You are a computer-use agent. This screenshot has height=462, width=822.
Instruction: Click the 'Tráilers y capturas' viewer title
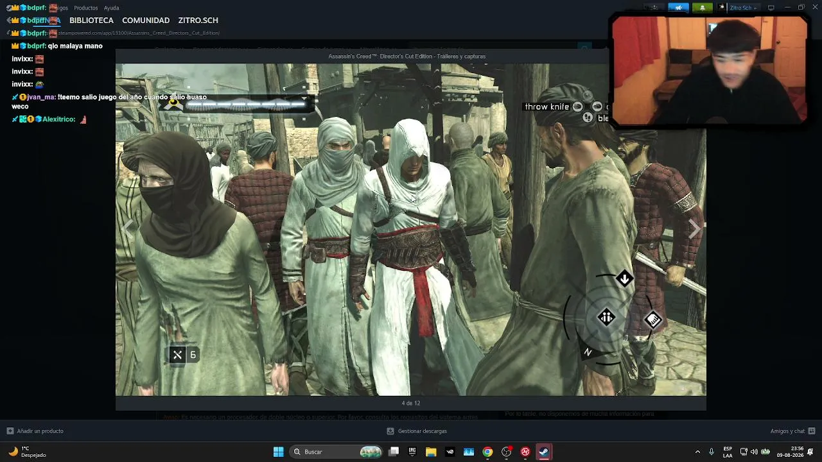(407, 56)
